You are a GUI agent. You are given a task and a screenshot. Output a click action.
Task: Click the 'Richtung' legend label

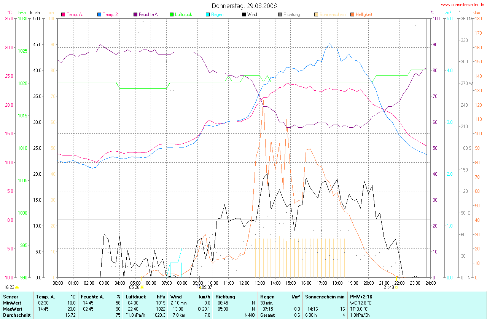point(291,14)
